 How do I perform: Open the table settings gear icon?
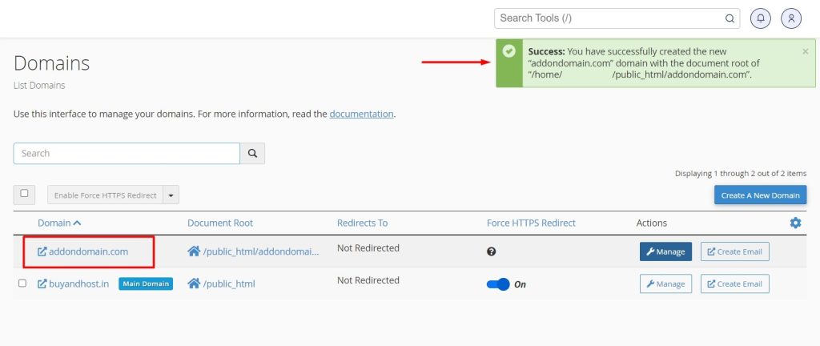795,223
